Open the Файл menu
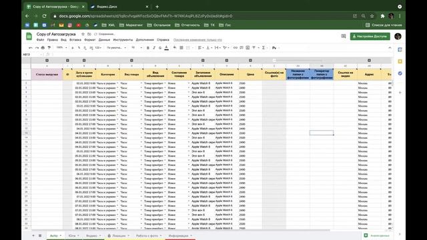The width and height of the screenshot is (427, 240). point(40,40)
